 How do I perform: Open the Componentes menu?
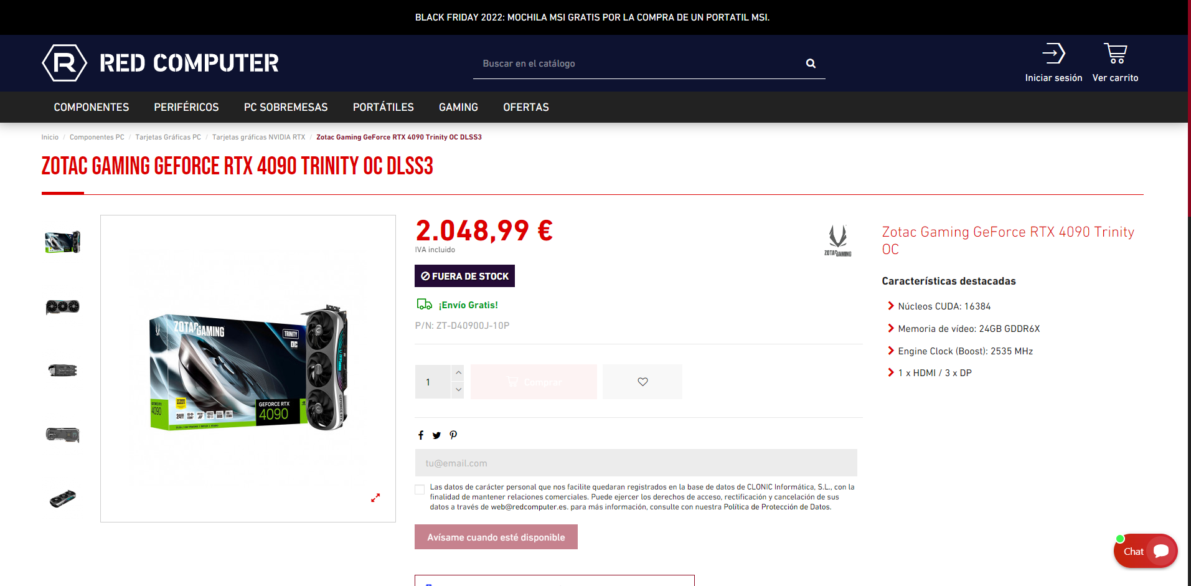[92, 107]
